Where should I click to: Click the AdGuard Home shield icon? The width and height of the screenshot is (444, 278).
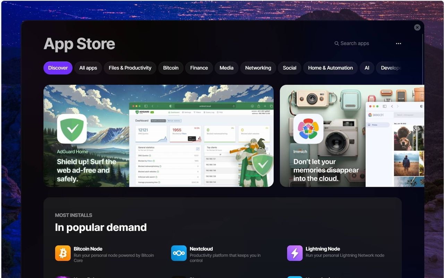72,129
